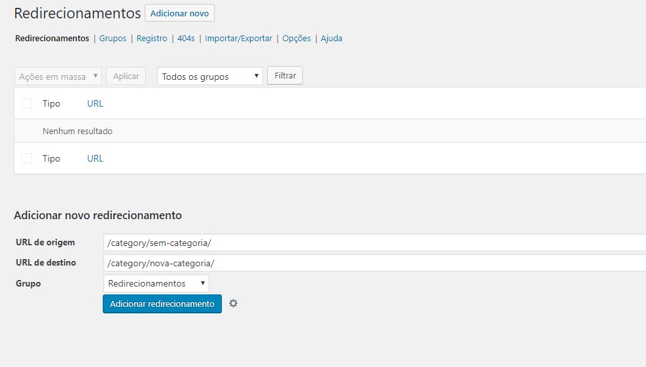Tick the select-all checkbox in the table header
This screenshot has height=367, width=646.
(27, 103)
